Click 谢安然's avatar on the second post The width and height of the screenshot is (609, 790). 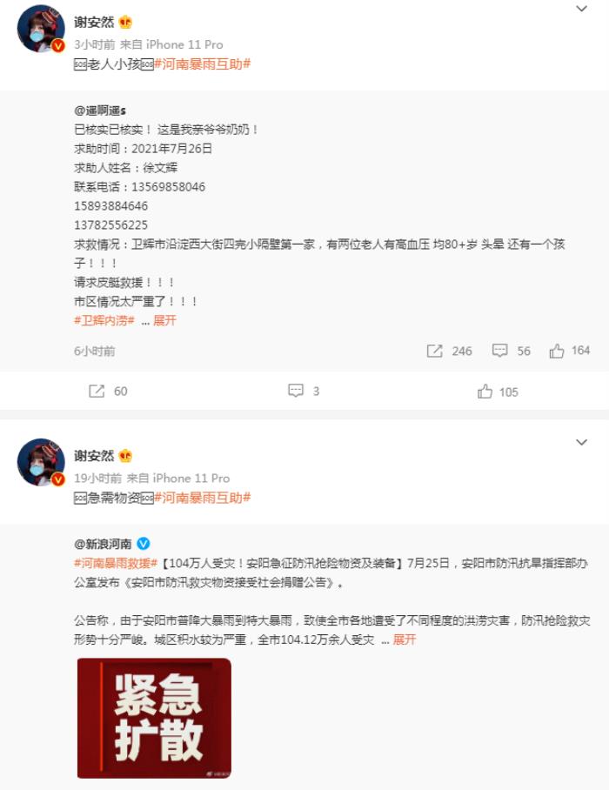pyautogui.click(x=41, y=462)
